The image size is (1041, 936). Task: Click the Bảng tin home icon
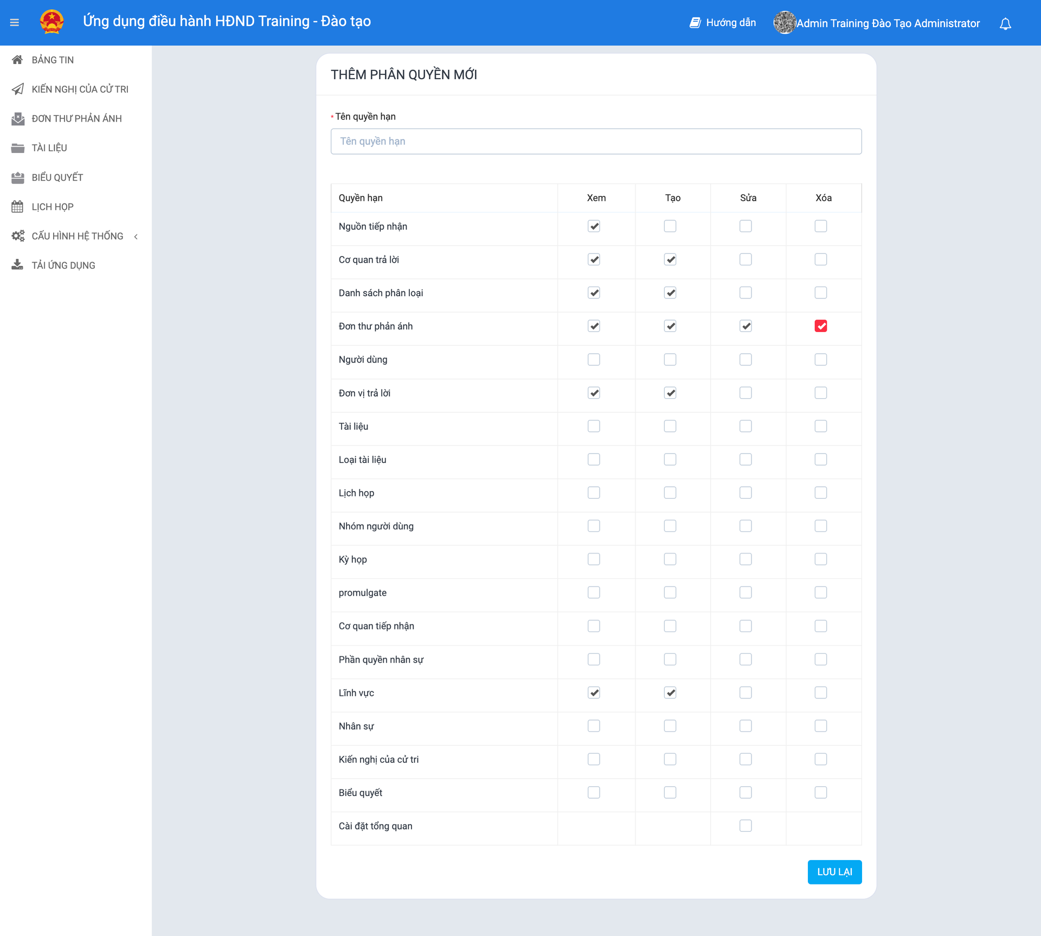tap(17, 60)
